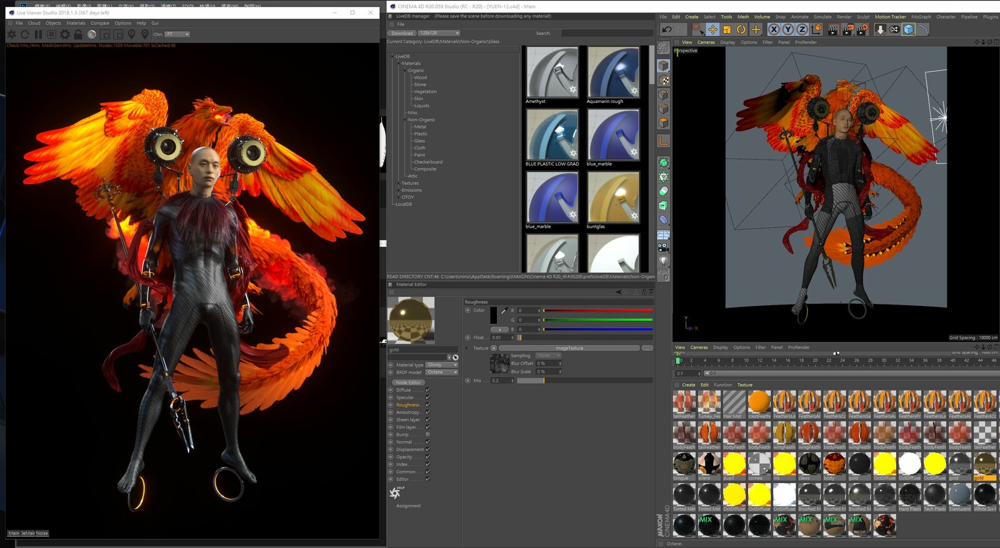Click the clay mode sphere icon in Live Viewer

click(92, 34)
